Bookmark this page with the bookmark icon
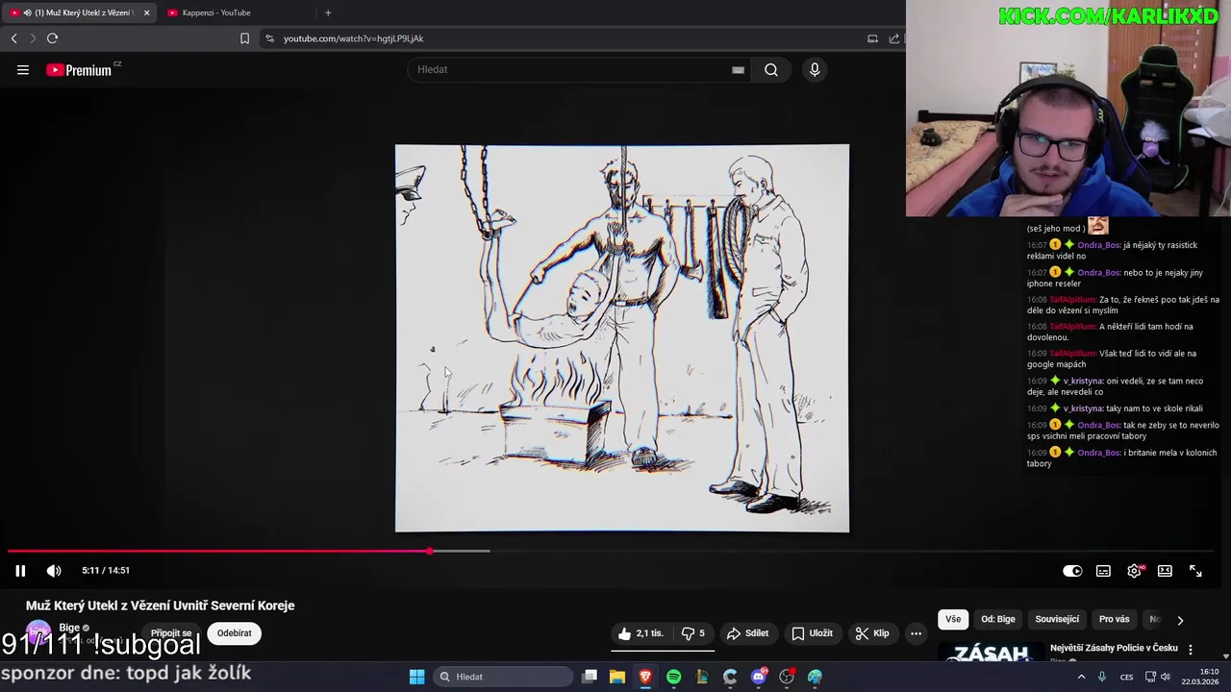Image resolution: width=1231 pixels, height=692 pixels. point(244,38)
